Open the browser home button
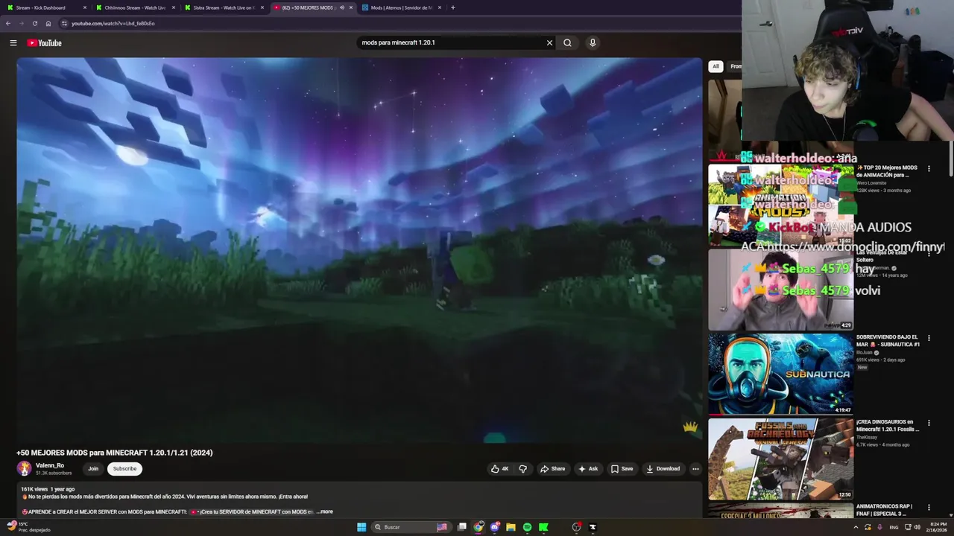 click(48, 23)
